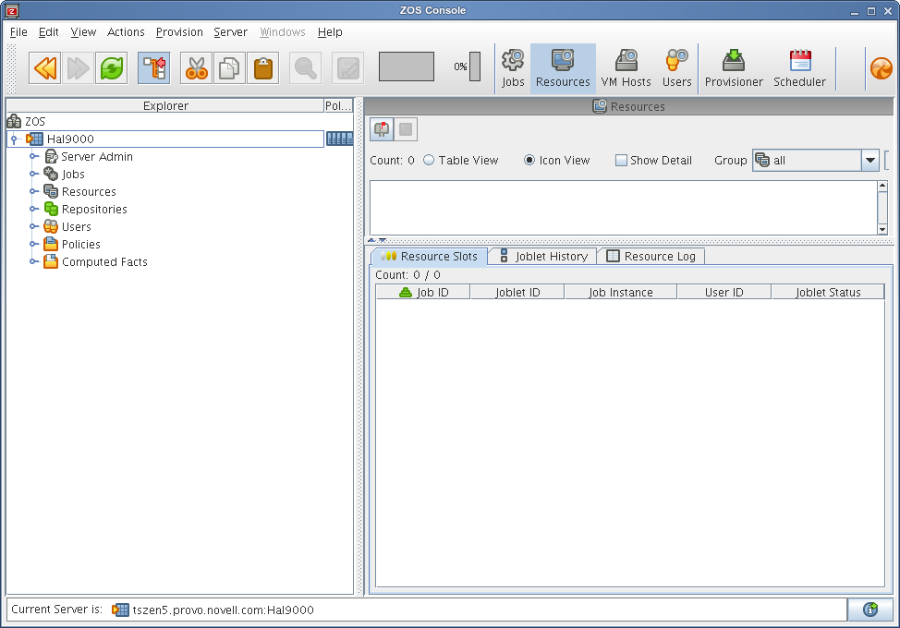
Task: Click the greyed edit note icon
Action: point(347,68)
